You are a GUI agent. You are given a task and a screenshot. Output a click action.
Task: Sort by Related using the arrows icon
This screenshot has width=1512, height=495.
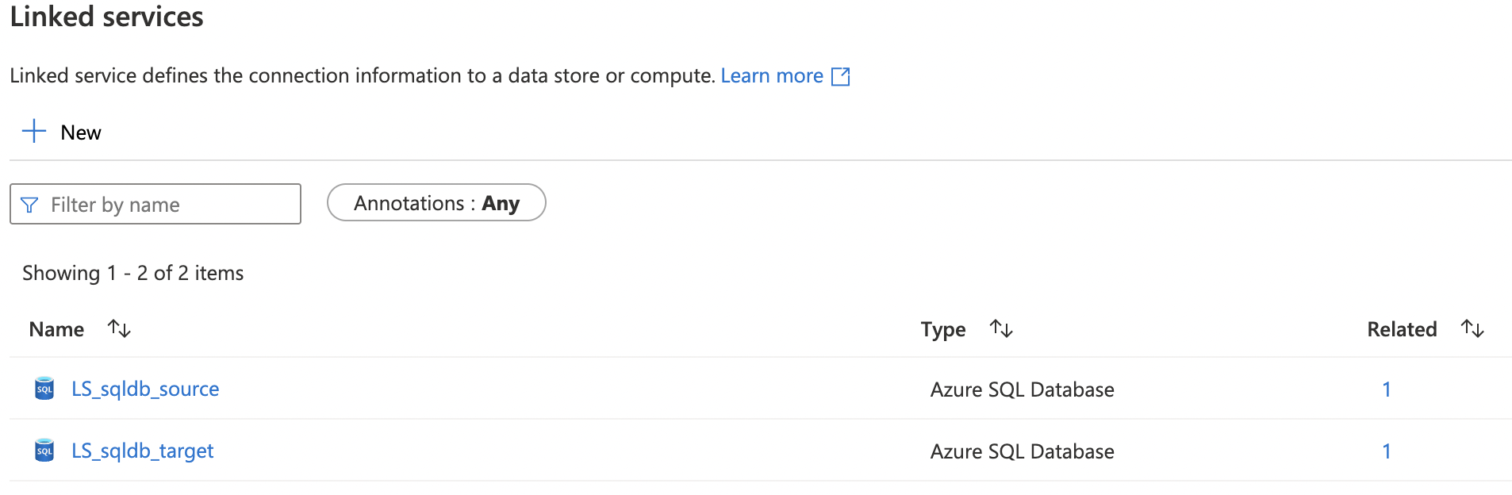pos(1472,328)
